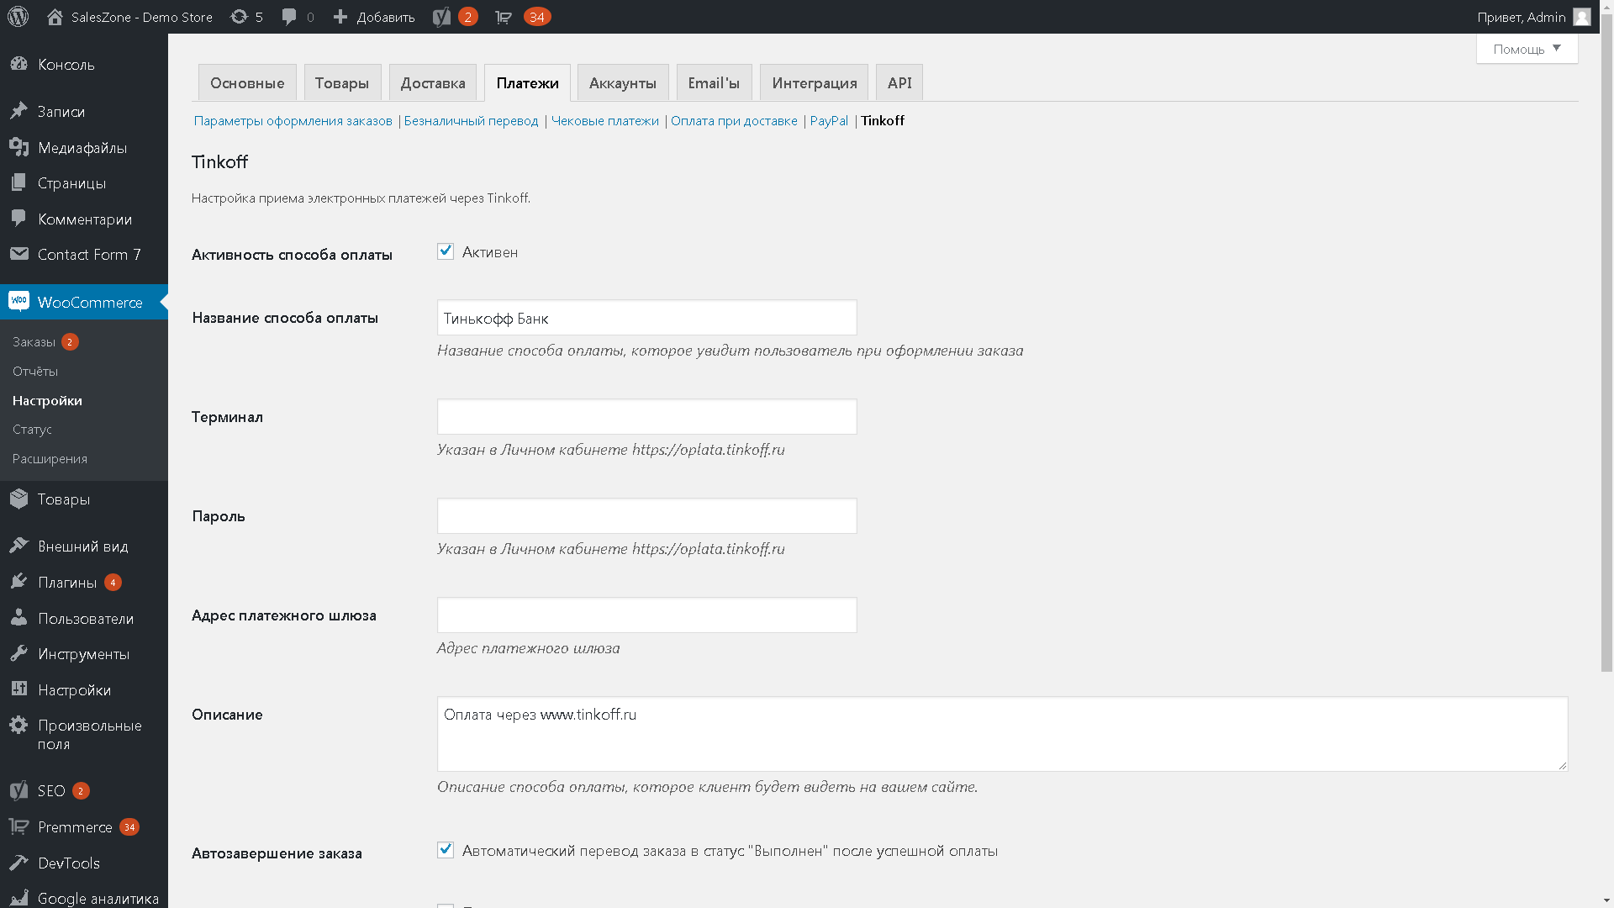Open Статус submenu item
The height and width of the screenshot is (908, 1614).
(32, 429)
